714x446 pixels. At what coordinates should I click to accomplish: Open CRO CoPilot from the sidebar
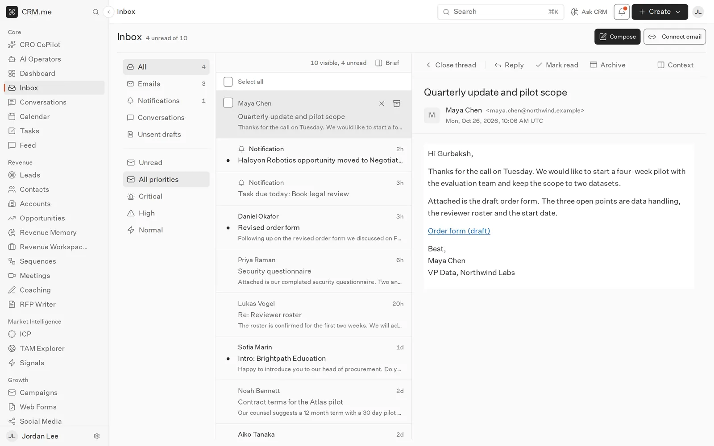[x=54, y=45]
